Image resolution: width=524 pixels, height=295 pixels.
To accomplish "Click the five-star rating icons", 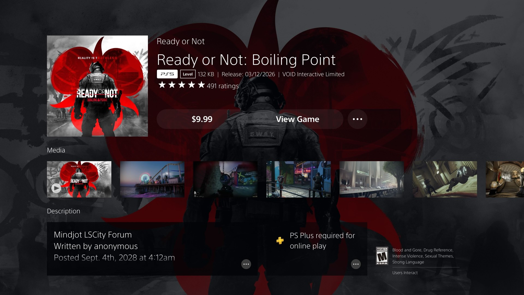I will click(181, 85).
